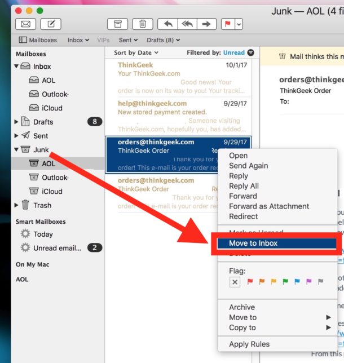Choose Reply All in context menu
The image size is (344, 363).
(277, 186)
